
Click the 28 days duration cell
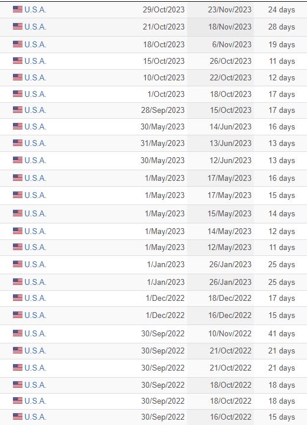[282, 27]
